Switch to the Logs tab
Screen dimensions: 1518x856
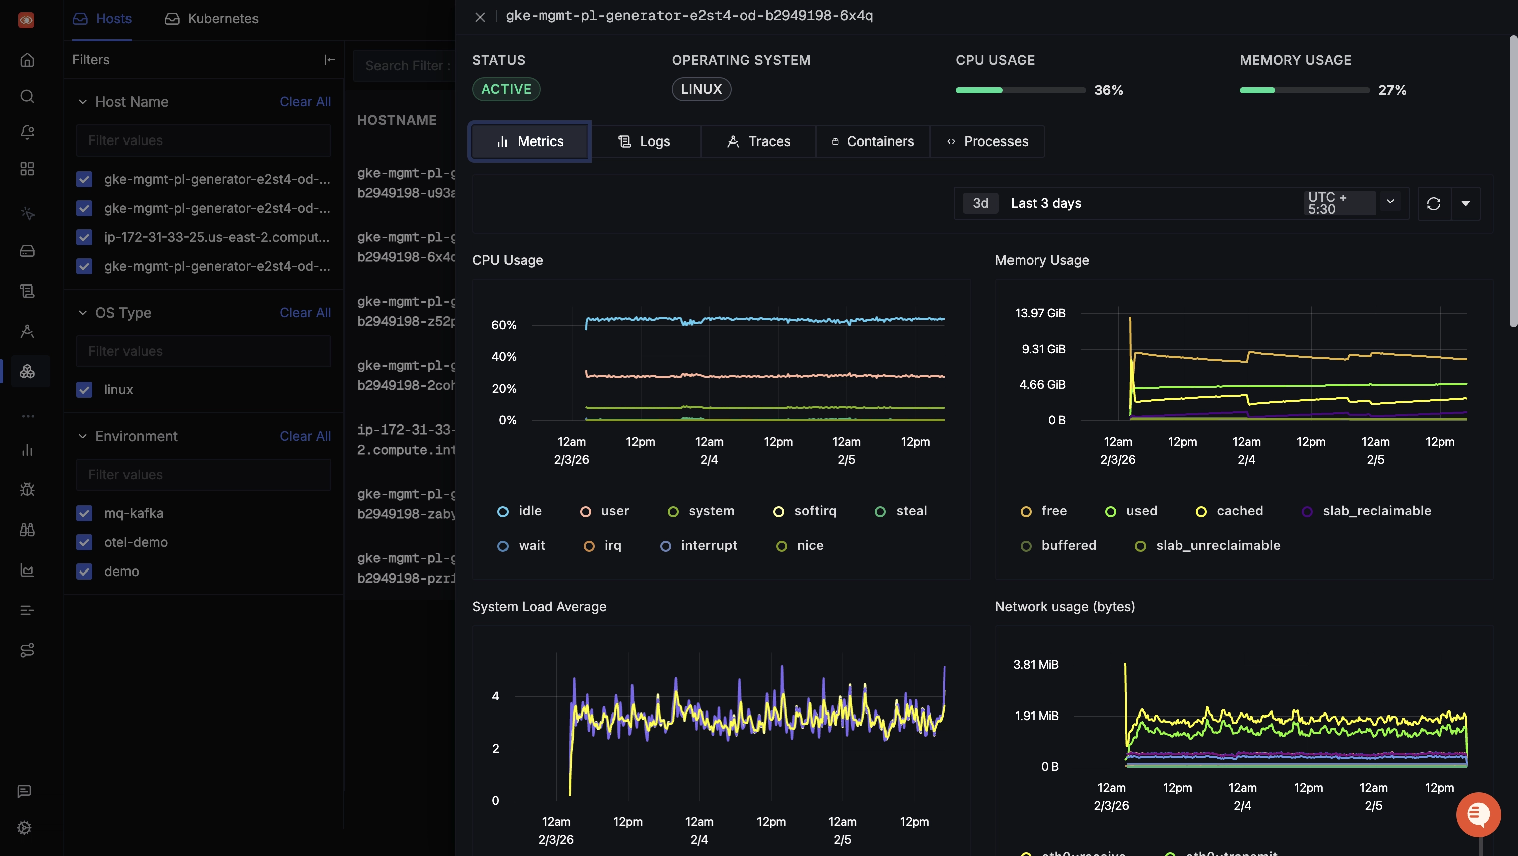click(645, 141)
